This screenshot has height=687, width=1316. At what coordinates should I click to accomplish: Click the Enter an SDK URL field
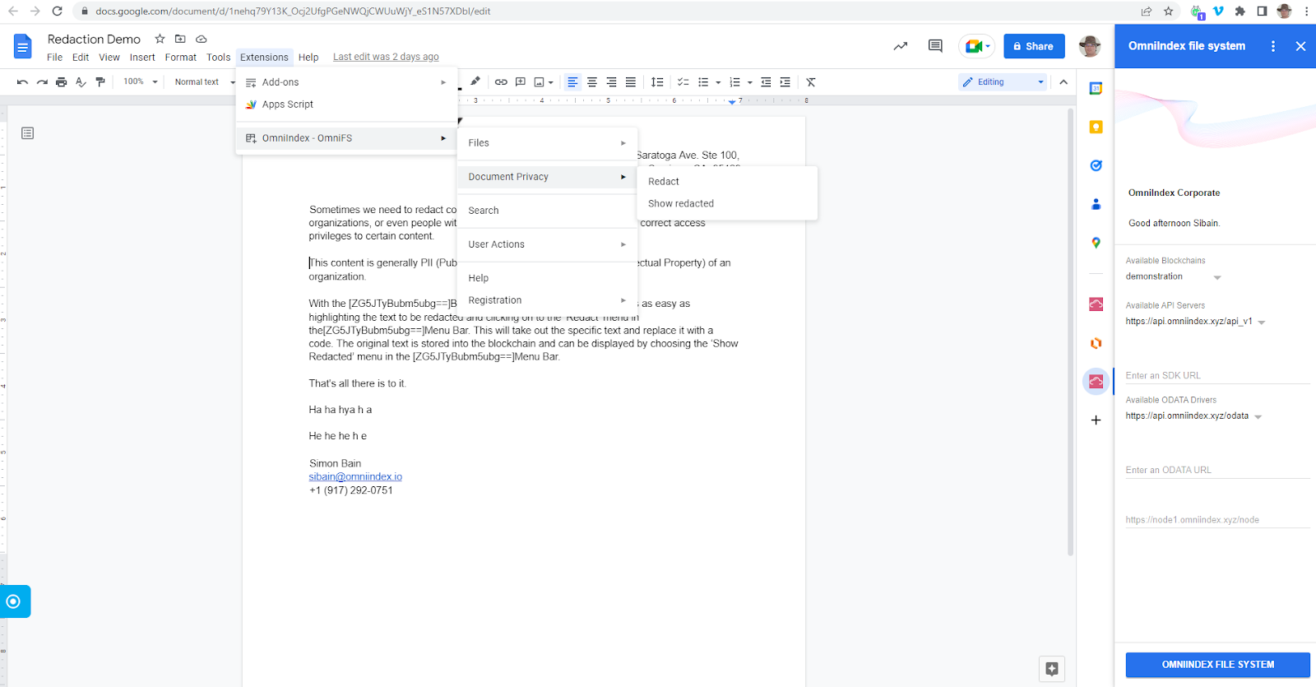[1217, 375]
